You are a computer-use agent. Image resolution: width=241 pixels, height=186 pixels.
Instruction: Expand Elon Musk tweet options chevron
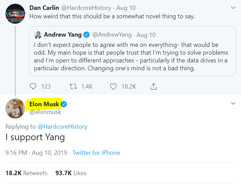(233, 103)
